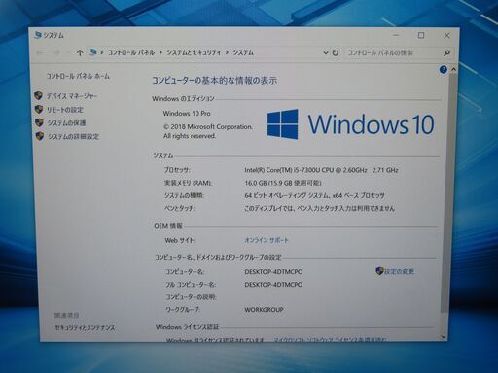The width and height of the screenshot is (498, 373).
Task: Click コンピューターの基本的な情報の表示 heading
Action: pos(215,81)
